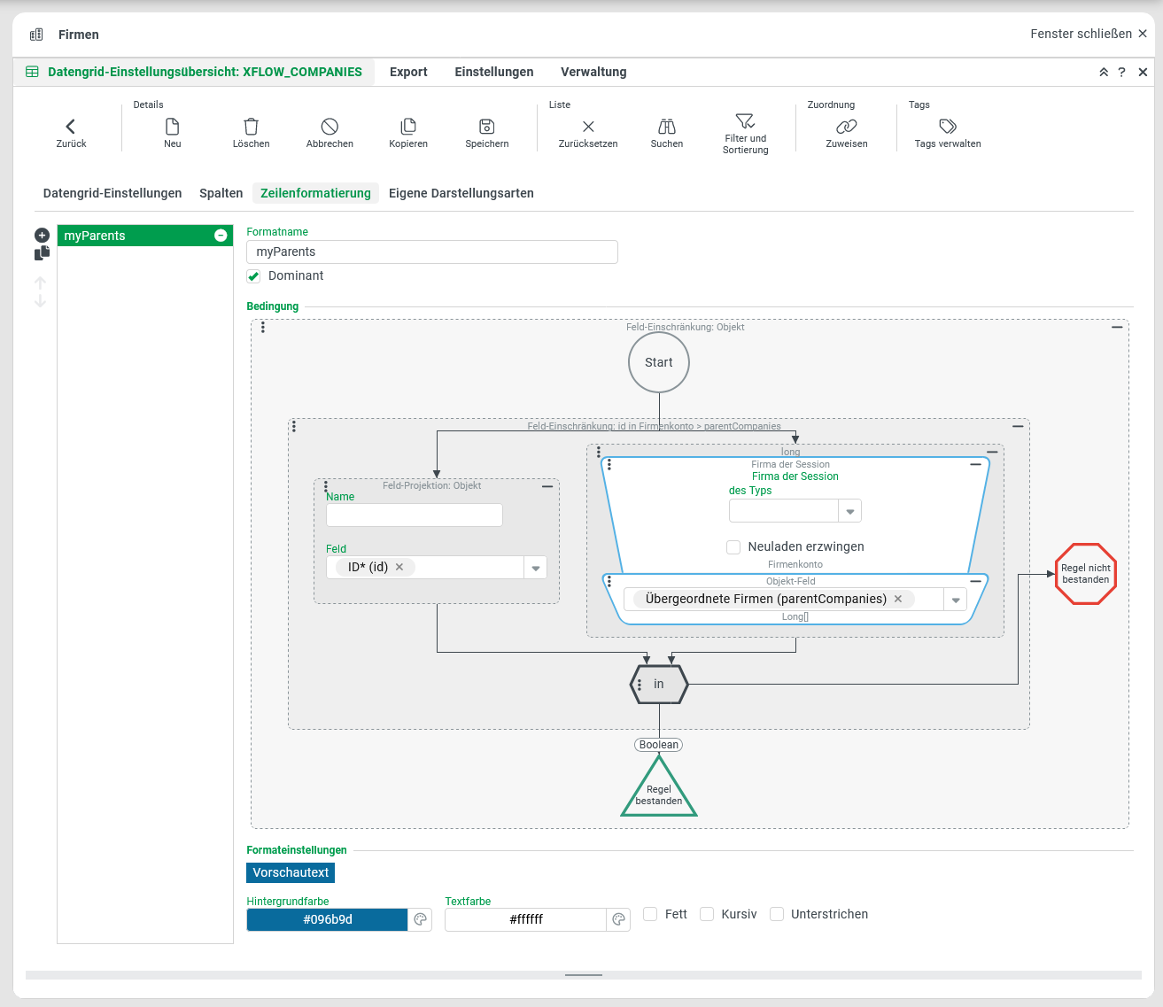
Task: Click the Firmen building icon
Action: pyautogui.click(x=36, y=35)
